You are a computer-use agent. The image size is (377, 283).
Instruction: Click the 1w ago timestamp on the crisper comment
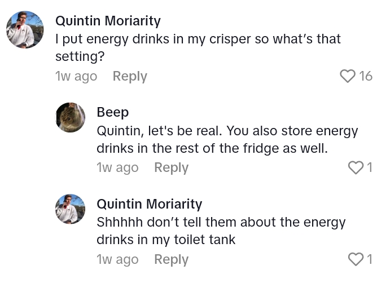click(76, 76)
